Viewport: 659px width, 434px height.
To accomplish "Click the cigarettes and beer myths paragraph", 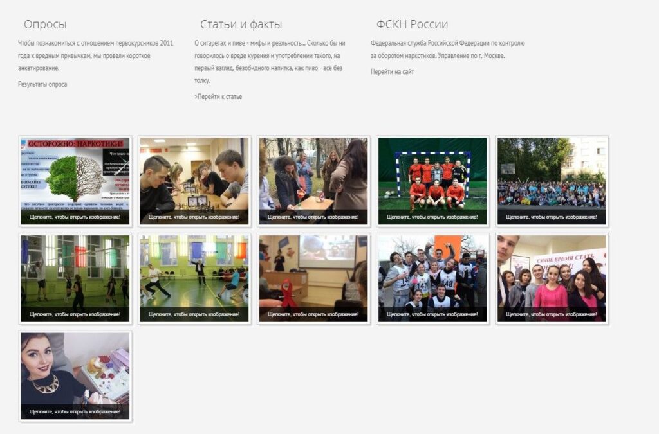I will coord(270,62).
